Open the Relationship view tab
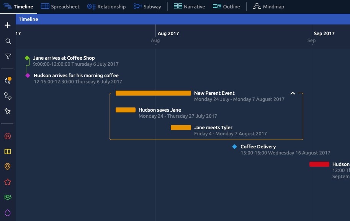 (106, 6)
